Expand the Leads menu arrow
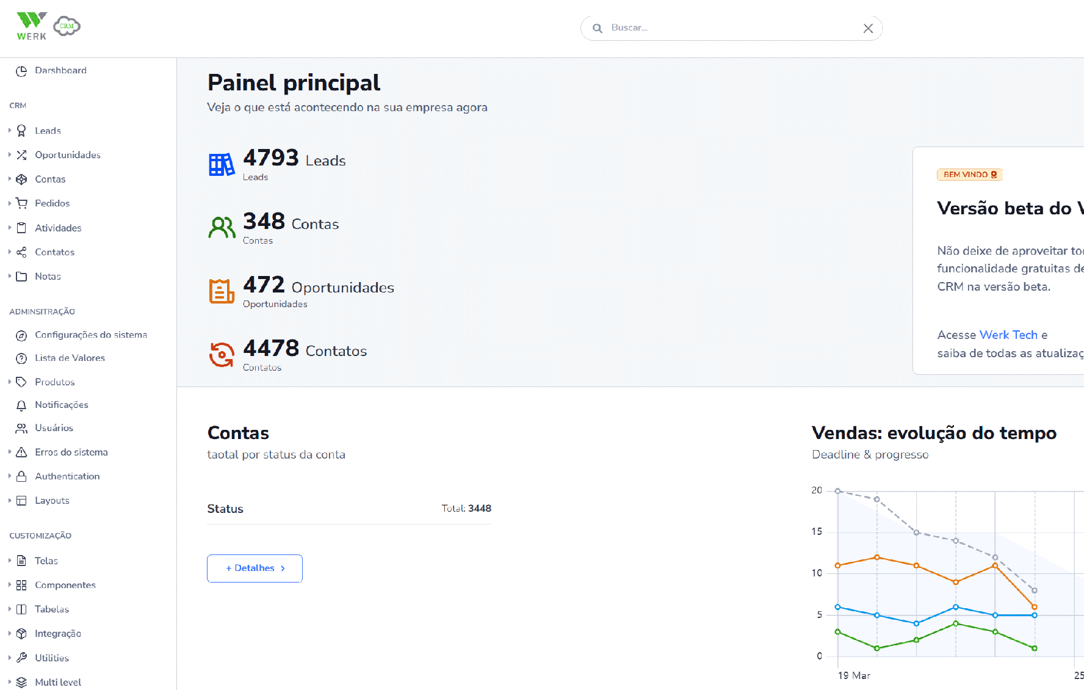1084x690 pixels. point(10,131)
